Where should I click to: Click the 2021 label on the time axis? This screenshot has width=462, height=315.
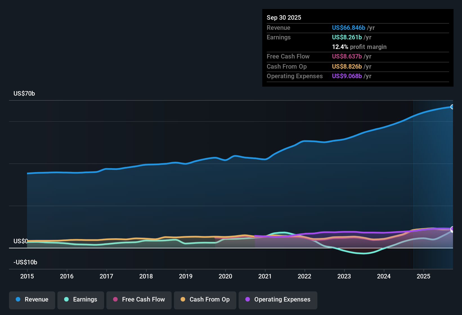265,276
